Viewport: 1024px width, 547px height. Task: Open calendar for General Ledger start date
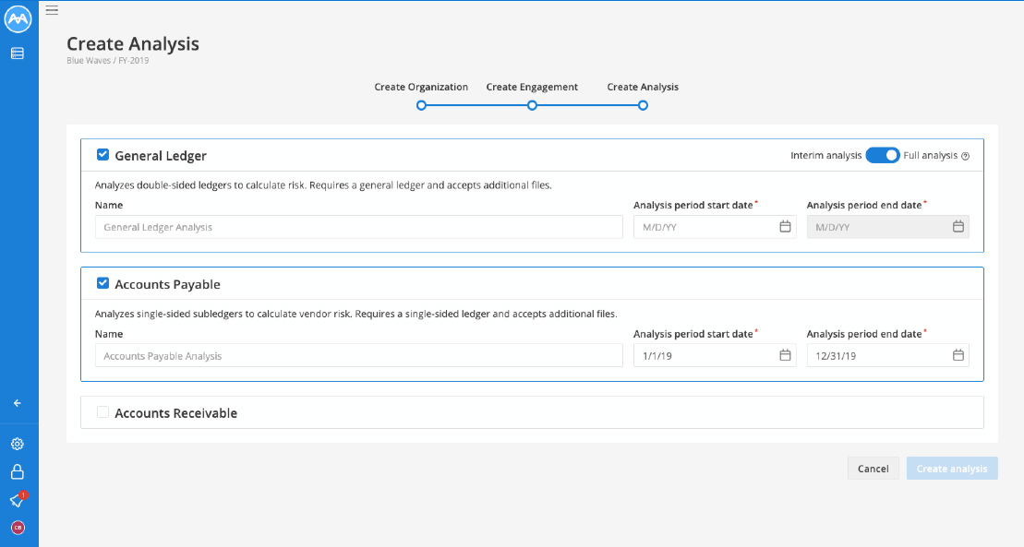[x=785, y=227]
